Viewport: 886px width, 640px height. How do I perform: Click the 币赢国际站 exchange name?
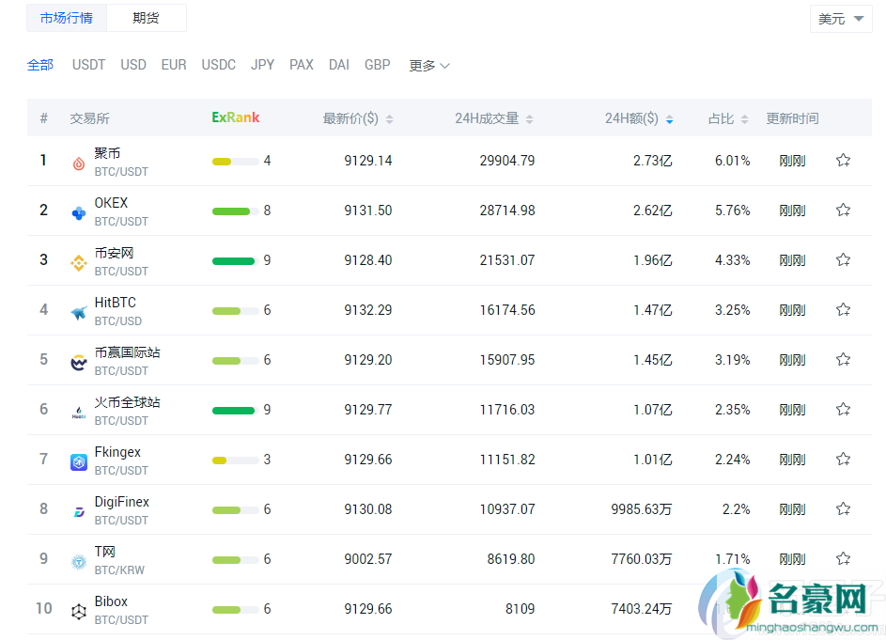click(x=127, y=352)
